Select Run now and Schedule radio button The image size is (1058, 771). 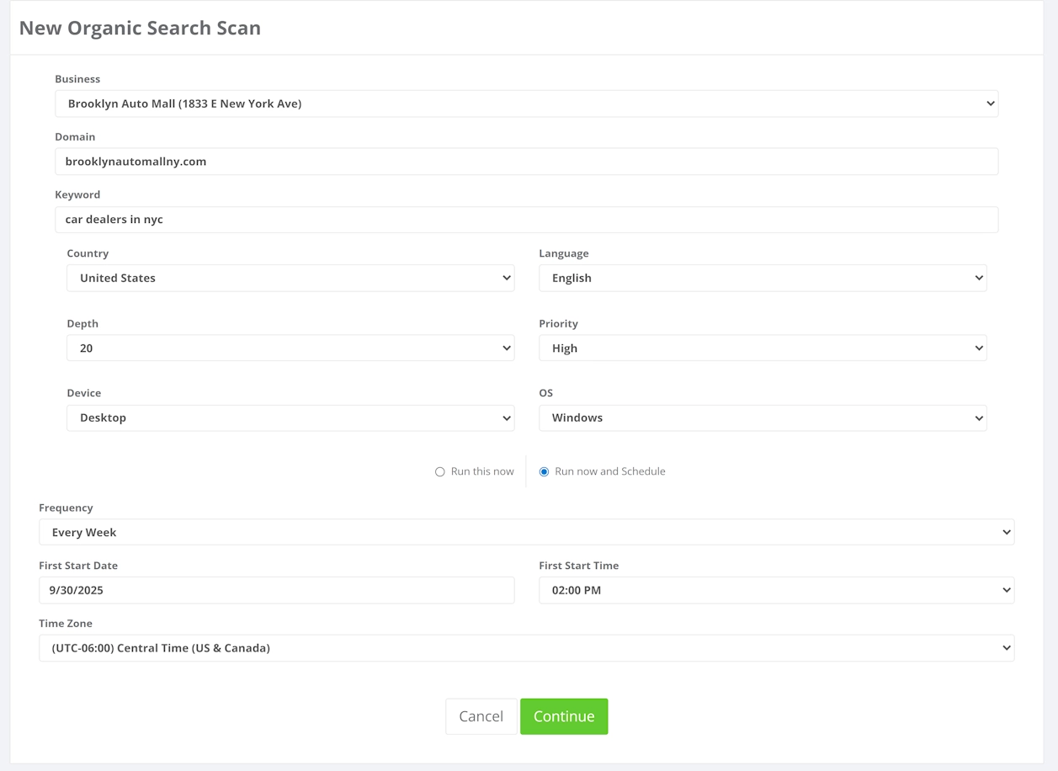(x=544, y=472)
